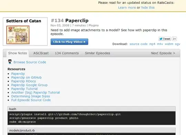Viewport: 186px width, 135px height.
Task: Switch to the Show Notes tab
Action: [18, 53]
